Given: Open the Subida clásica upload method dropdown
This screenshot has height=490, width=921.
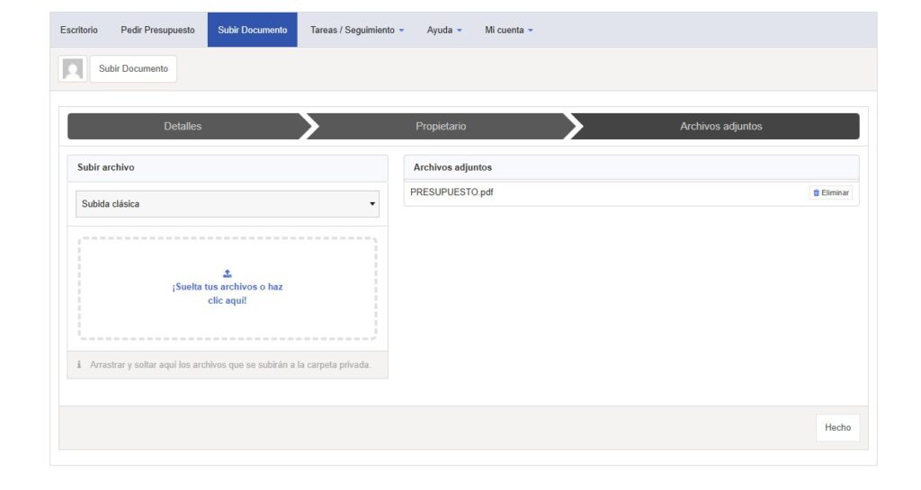Looking at the screenshot, I should [228, 203].
